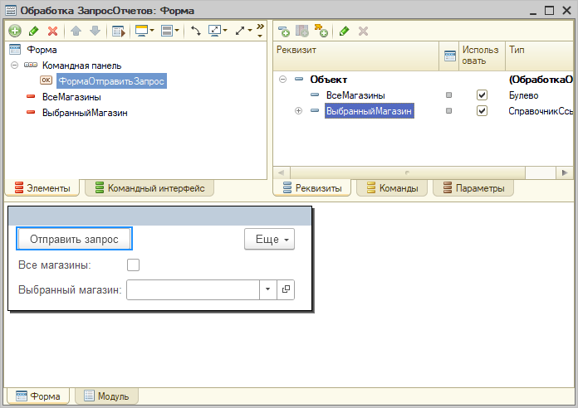578x408 pixels.
Task: Open the 'Выбранный магазин' dropdown arrow
Action: [268, 289]
